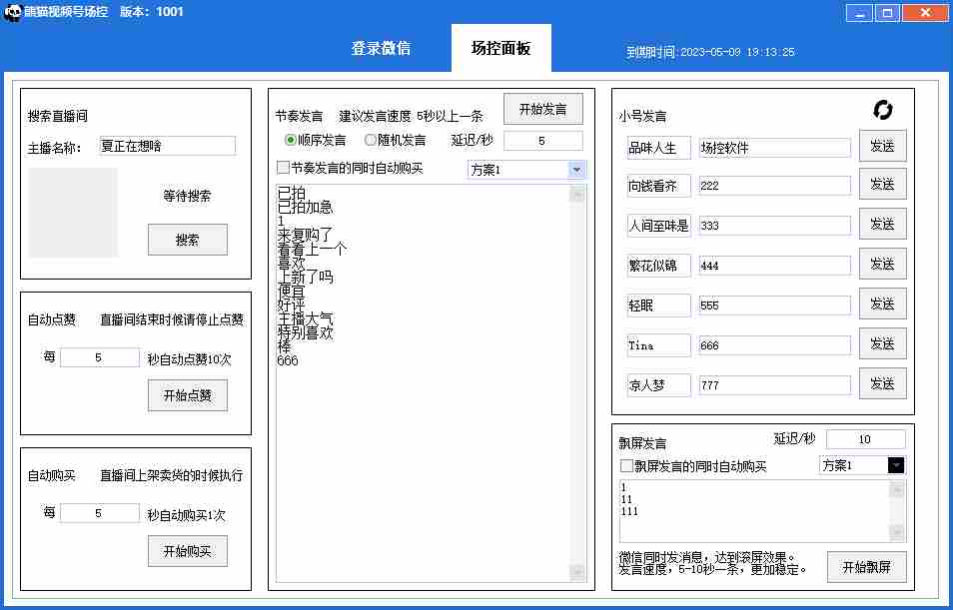Click the 333 message input field
Viewport: 953px width, 610px height.
(x=775, y=226)
